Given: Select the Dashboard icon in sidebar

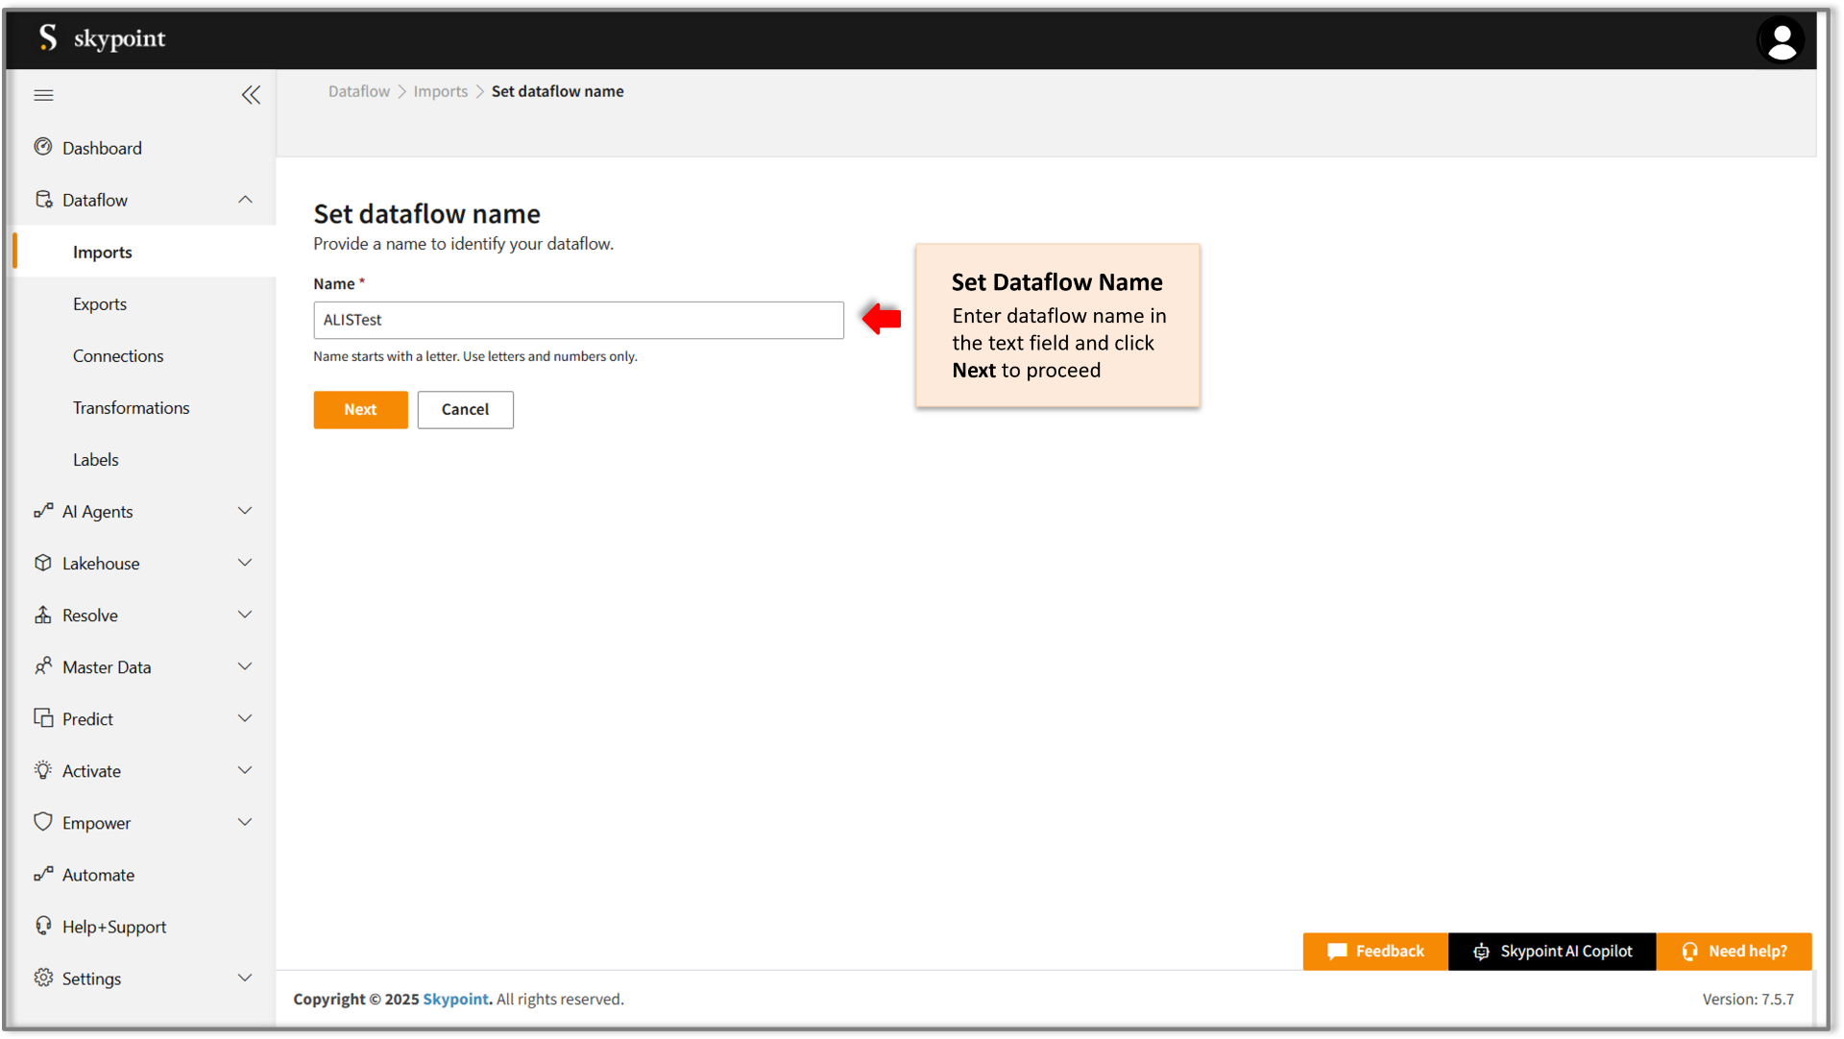Looking at the screenshot, I should 43,147.
